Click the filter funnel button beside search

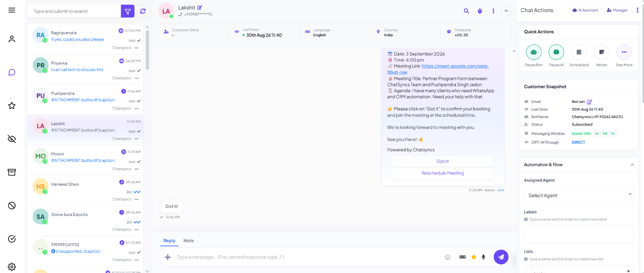point(128,11)
